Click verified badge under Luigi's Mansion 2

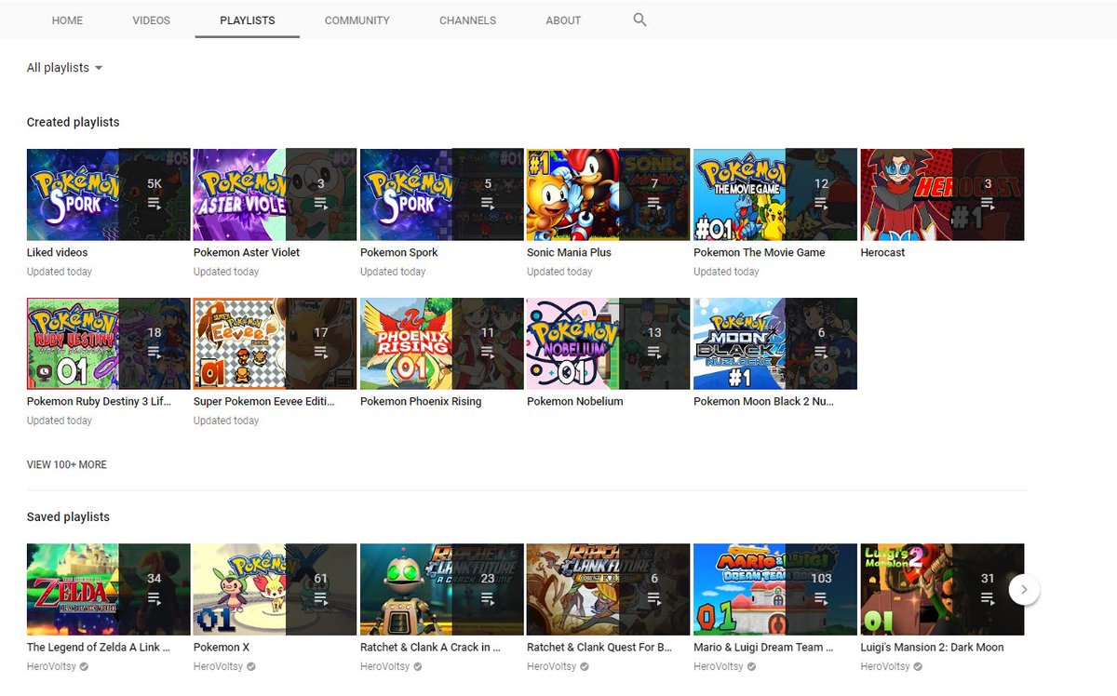(919, 666)
